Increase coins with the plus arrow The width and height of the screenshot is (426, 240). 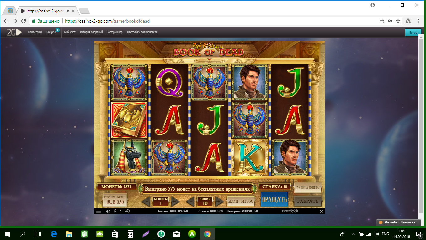click(x=175, y=202)
